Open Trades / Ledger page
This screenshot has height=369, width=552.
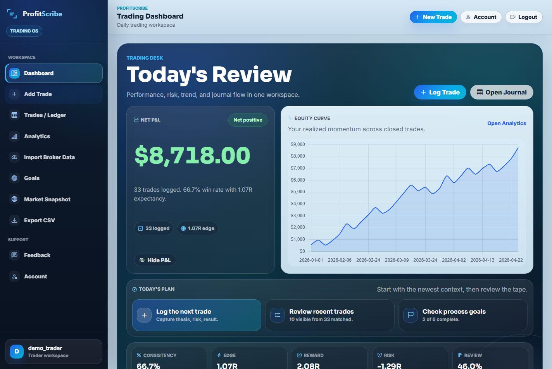pyautogui.click(x=53, y=115)
